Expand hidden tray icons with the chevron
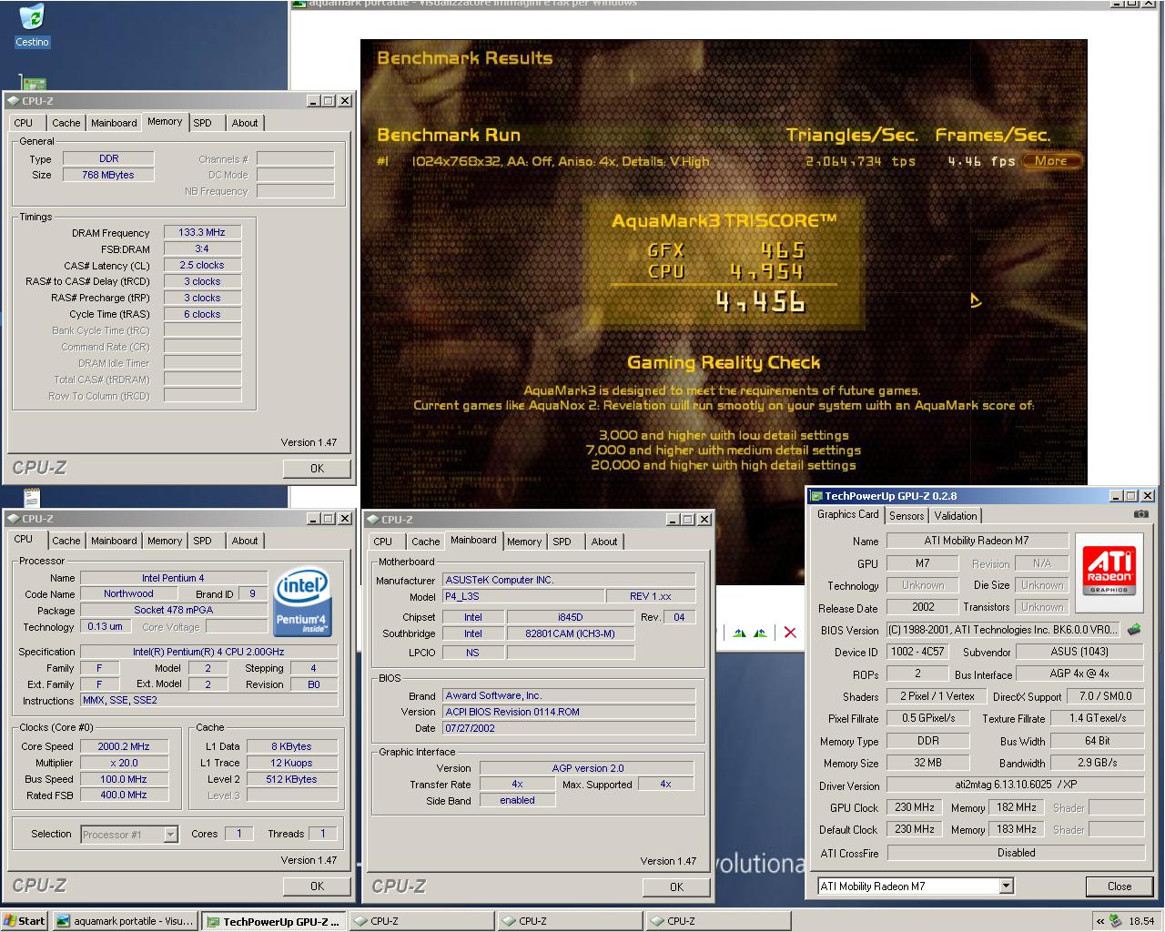Image resolution: width=1165 pixels, height=932 pixels. [1099, 921]
